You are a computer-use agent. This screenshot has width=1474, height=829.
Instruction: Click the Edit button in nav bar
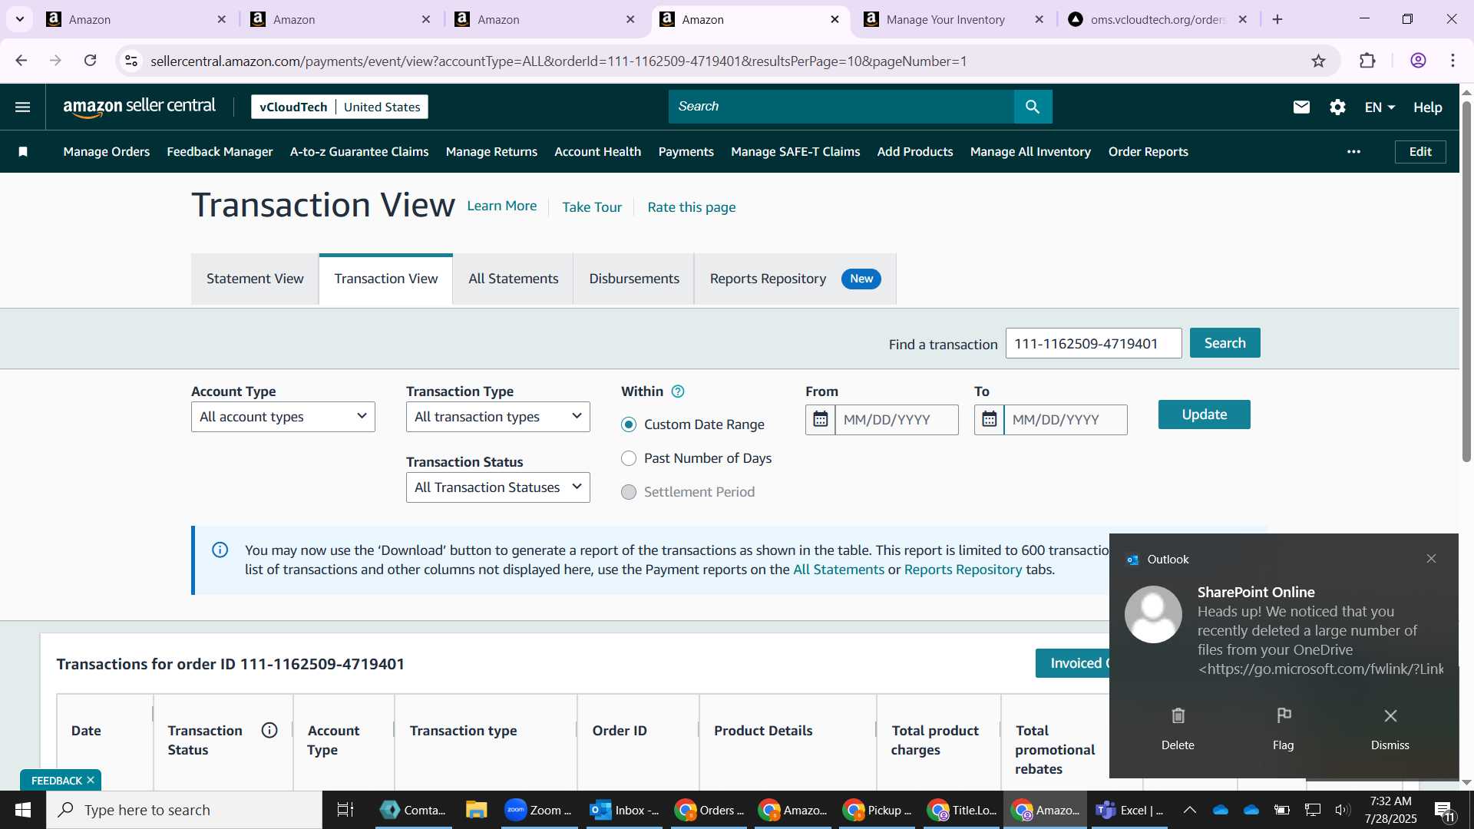pos(1420,152)
